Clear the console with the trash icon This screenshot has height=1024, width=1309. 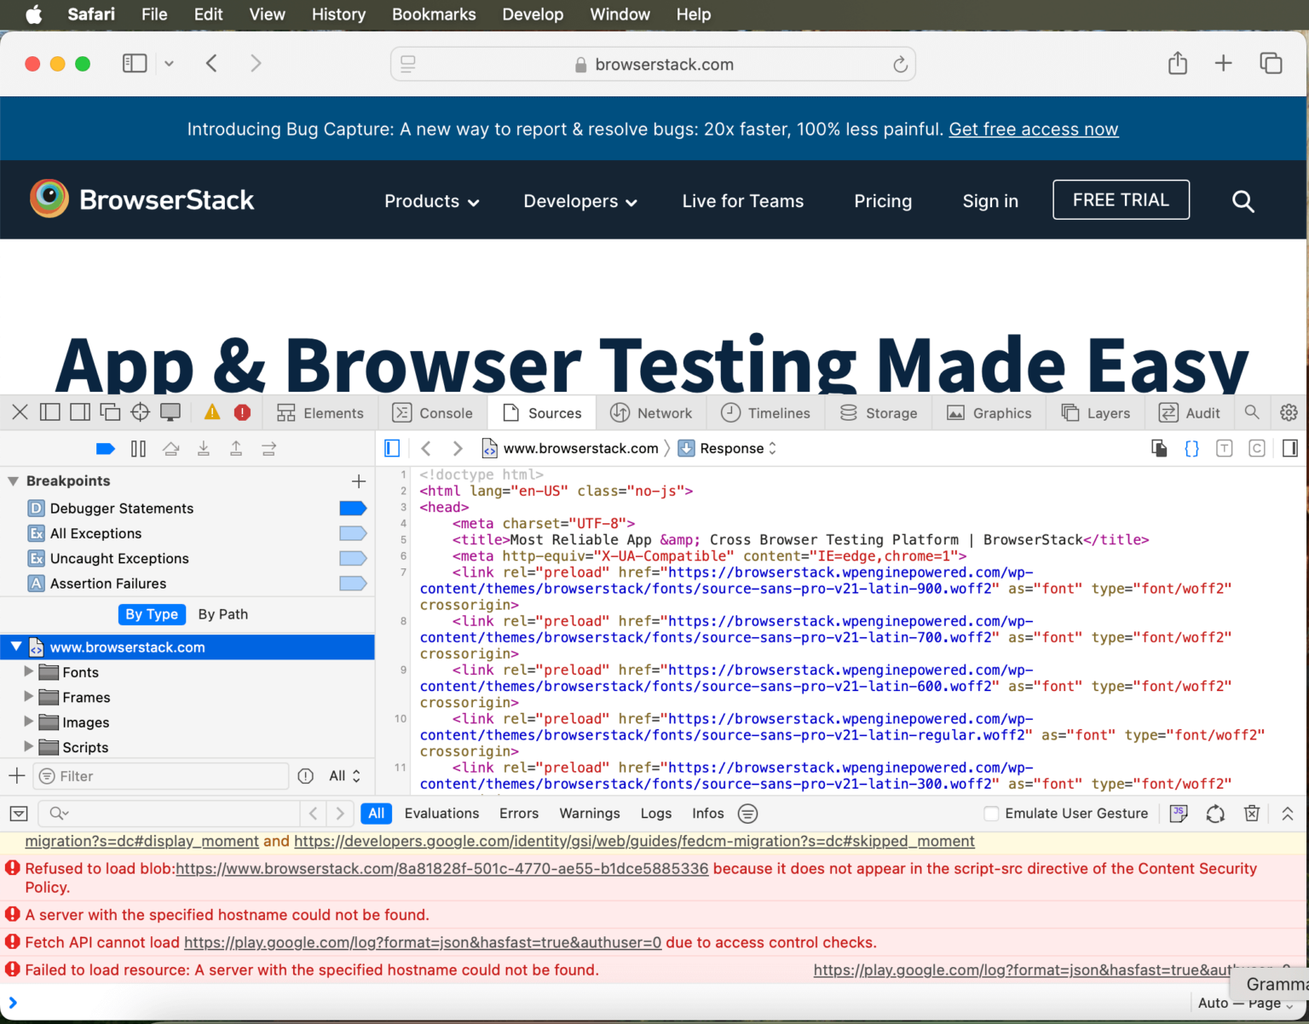[1251, 814]
